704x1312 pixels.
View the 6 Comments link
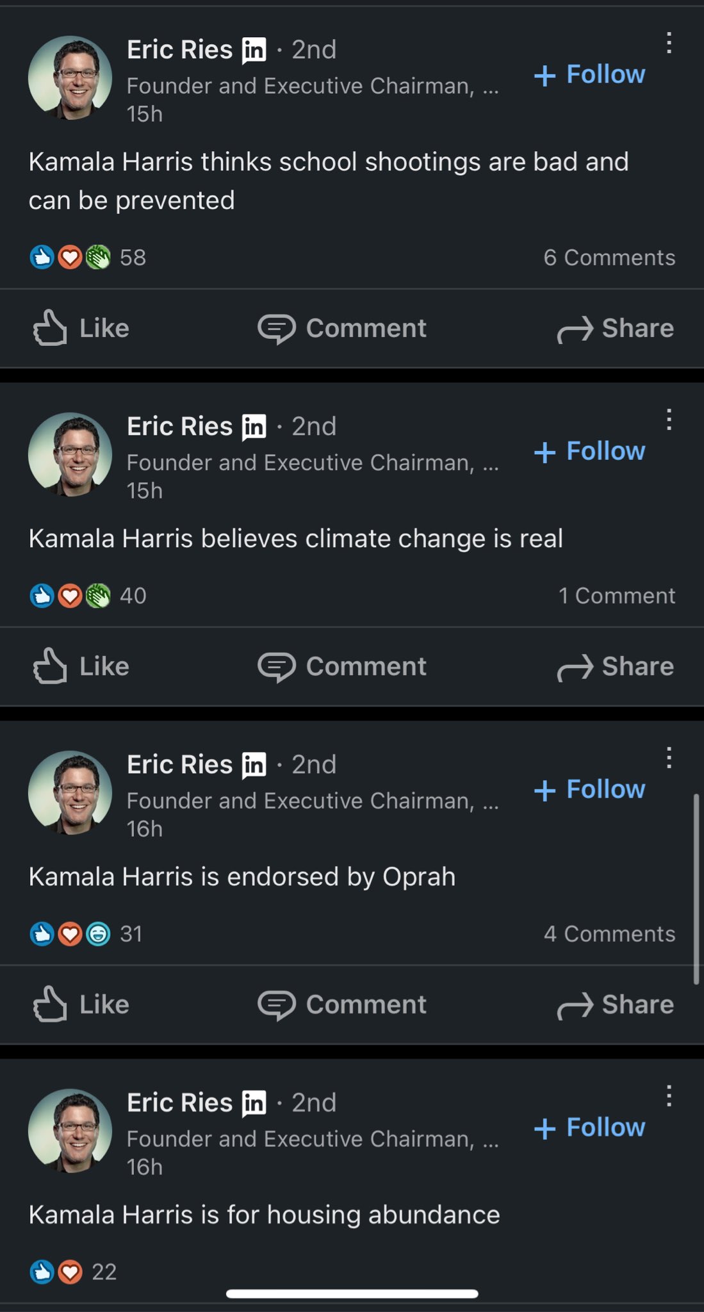[609, 258]
